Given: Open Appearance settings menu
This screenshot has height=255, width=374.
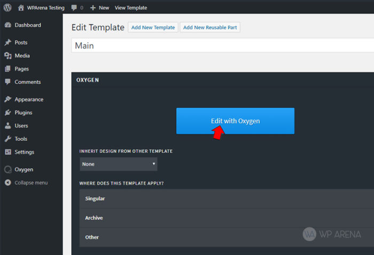Looking at the screenshot, I should click(x=29, y=100).
